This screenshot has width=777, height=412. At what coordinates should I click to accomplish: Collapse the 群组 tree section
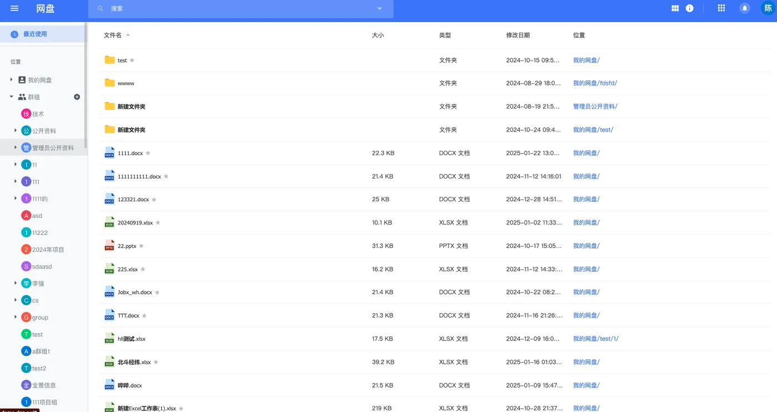coord(12,97)
